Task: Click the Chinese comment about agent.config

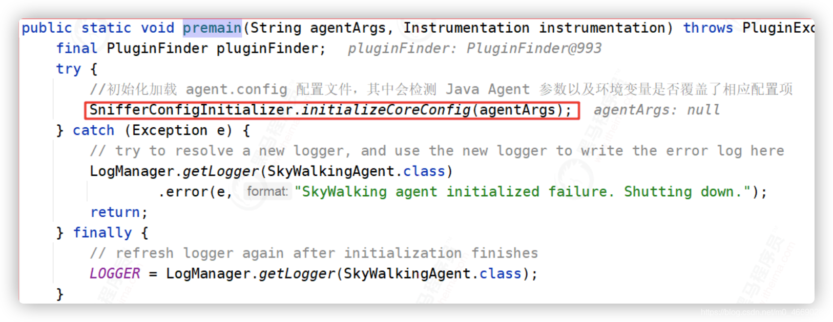Action: 442,89
